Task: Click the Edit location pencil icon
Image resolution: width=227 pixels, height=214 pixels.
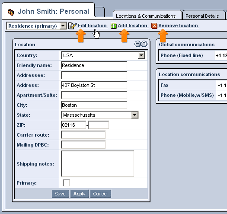Action: point(72,26)
